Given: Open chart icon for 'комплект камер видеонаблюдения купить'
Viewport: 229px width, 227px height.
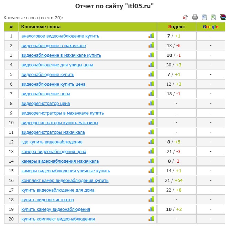Looking at the screenshot, I should pos(151,180).
